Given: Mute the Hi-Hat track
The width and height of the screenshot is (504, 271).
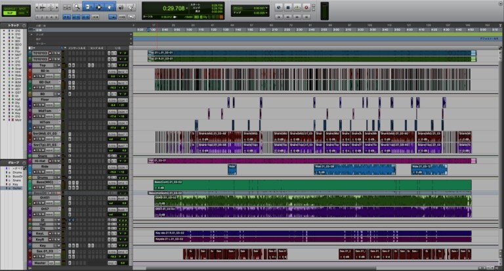Looking at the screenshot, I should coord(59,161).
